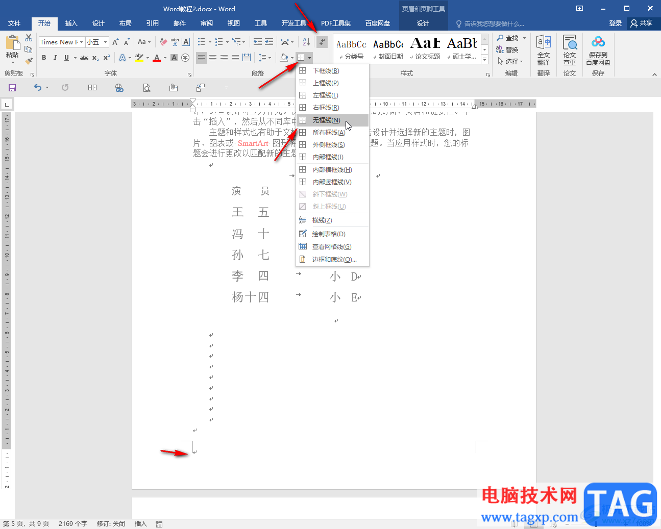Toggle strikethrough abc formatting
Image resolution: width=661 pixels, height=529 pixels.
(84, 58)
